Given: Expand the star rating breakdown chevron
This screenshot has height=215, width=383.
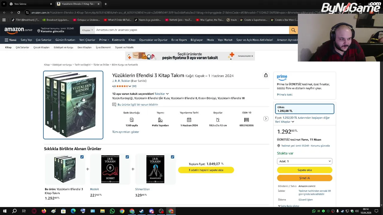Looking at the screenshot, I should [130, 86].
